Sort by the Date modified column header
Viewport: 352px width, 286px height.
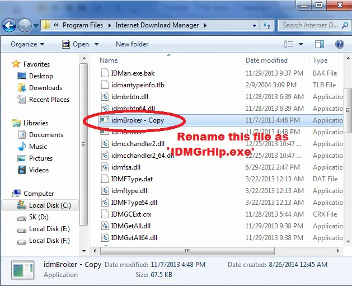click(x=266, y=60)
